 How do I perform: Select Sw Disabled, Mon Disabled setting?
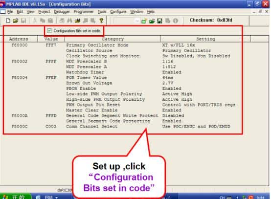coord(196,56)
